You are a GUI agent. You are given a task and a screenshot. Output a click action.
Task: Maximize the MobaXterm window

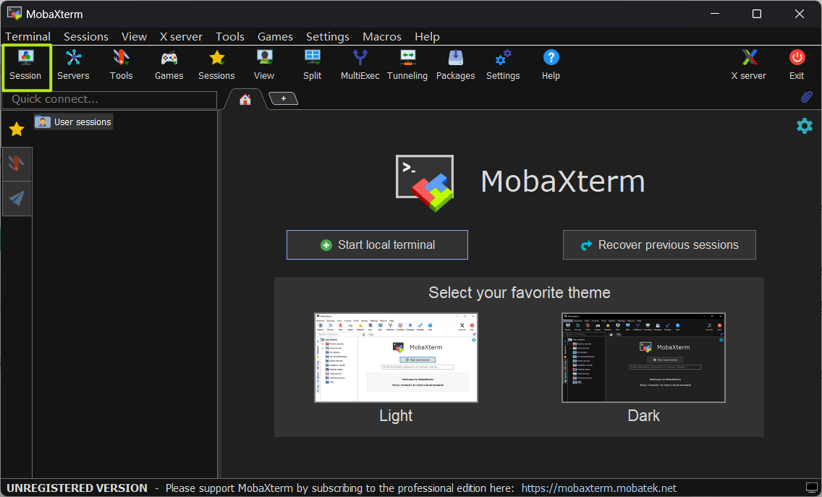point(757,14)
